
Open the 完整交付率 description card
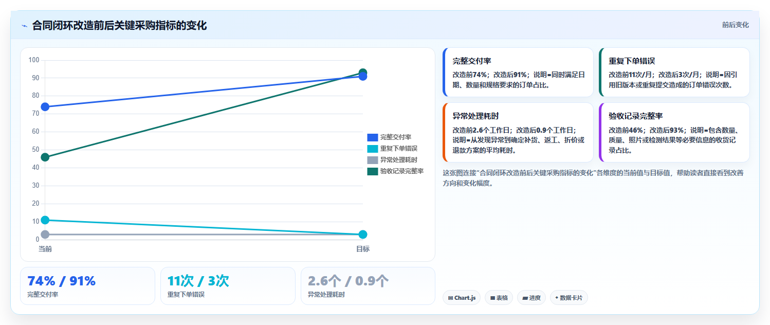tap(518, 73)
